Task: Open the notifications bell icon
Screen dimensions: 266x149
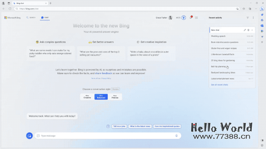Action: [191, 17]
